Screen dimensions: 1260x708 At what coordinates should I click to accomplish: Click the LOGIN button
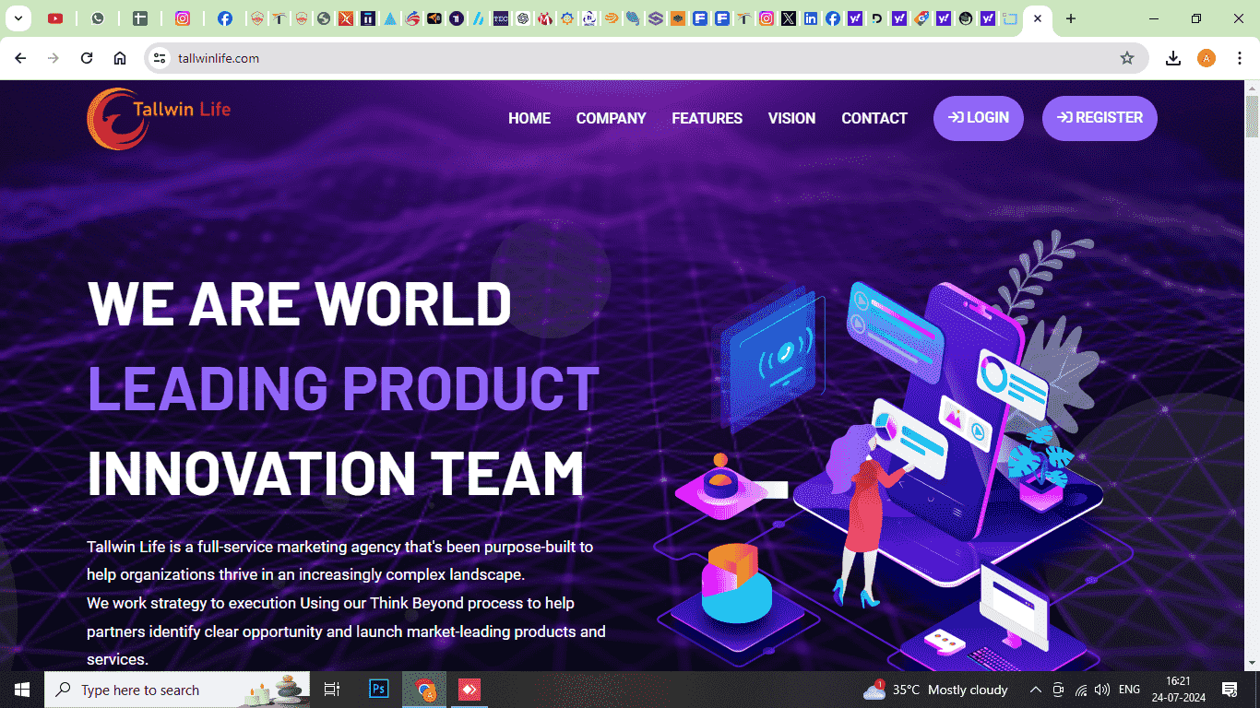click(979, 118)
